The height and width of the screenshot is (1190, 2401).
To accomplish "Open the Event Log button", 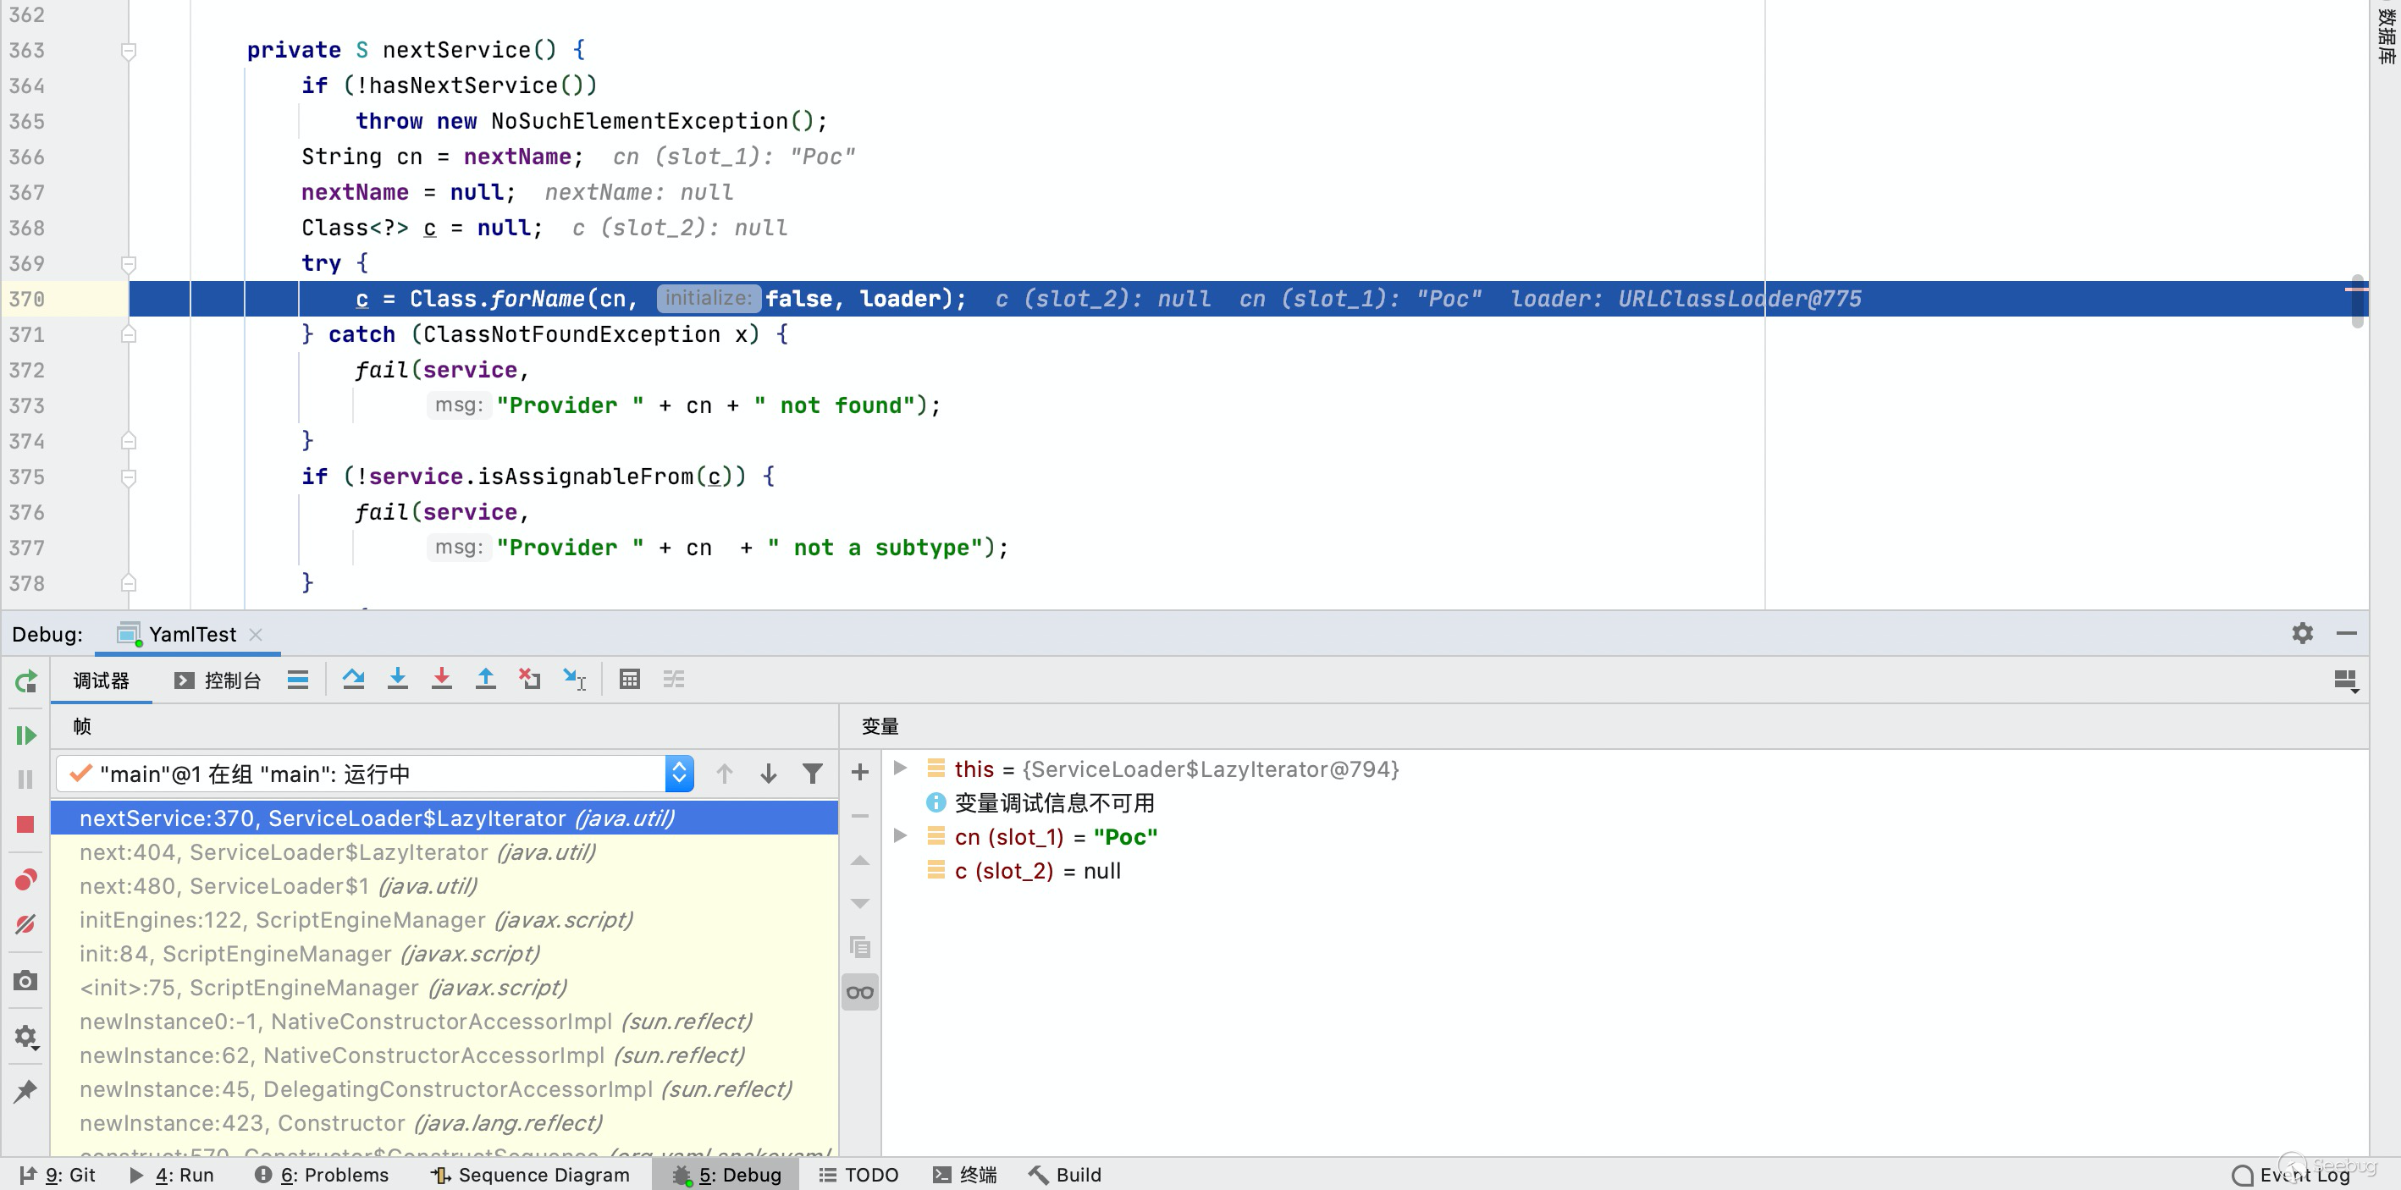I will click(2292, 1174).
